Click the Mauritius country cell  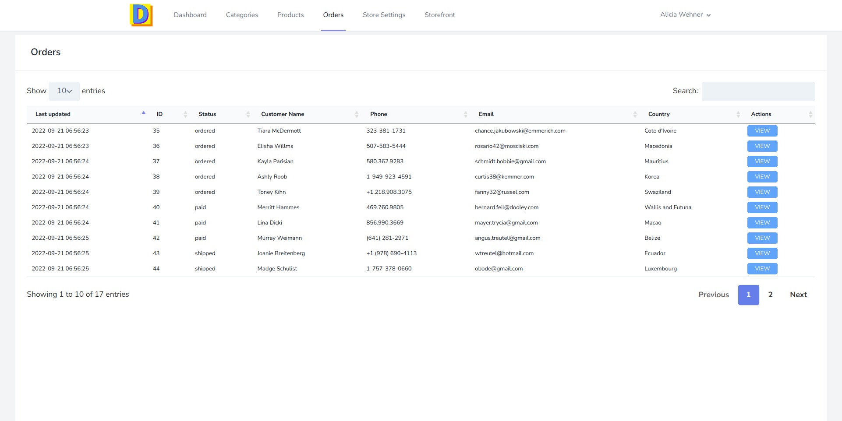tap(656, 161)
